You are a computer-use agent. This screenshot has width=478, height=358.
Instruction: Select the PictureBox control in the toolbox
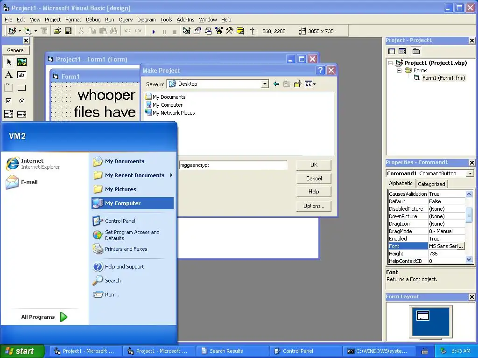(x=21, y=62)
